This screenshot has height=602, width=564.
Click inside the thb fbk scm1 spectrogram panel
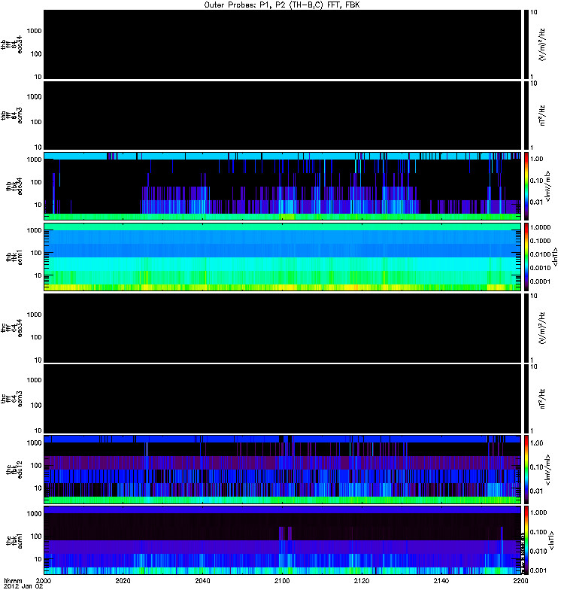click(x=283, y=257)
